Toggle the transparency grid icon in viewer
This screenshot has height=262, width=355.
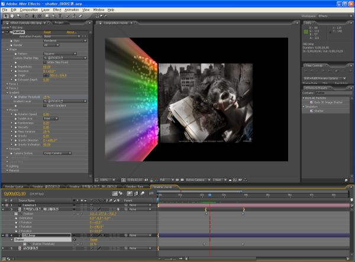(x=182, y=180)
